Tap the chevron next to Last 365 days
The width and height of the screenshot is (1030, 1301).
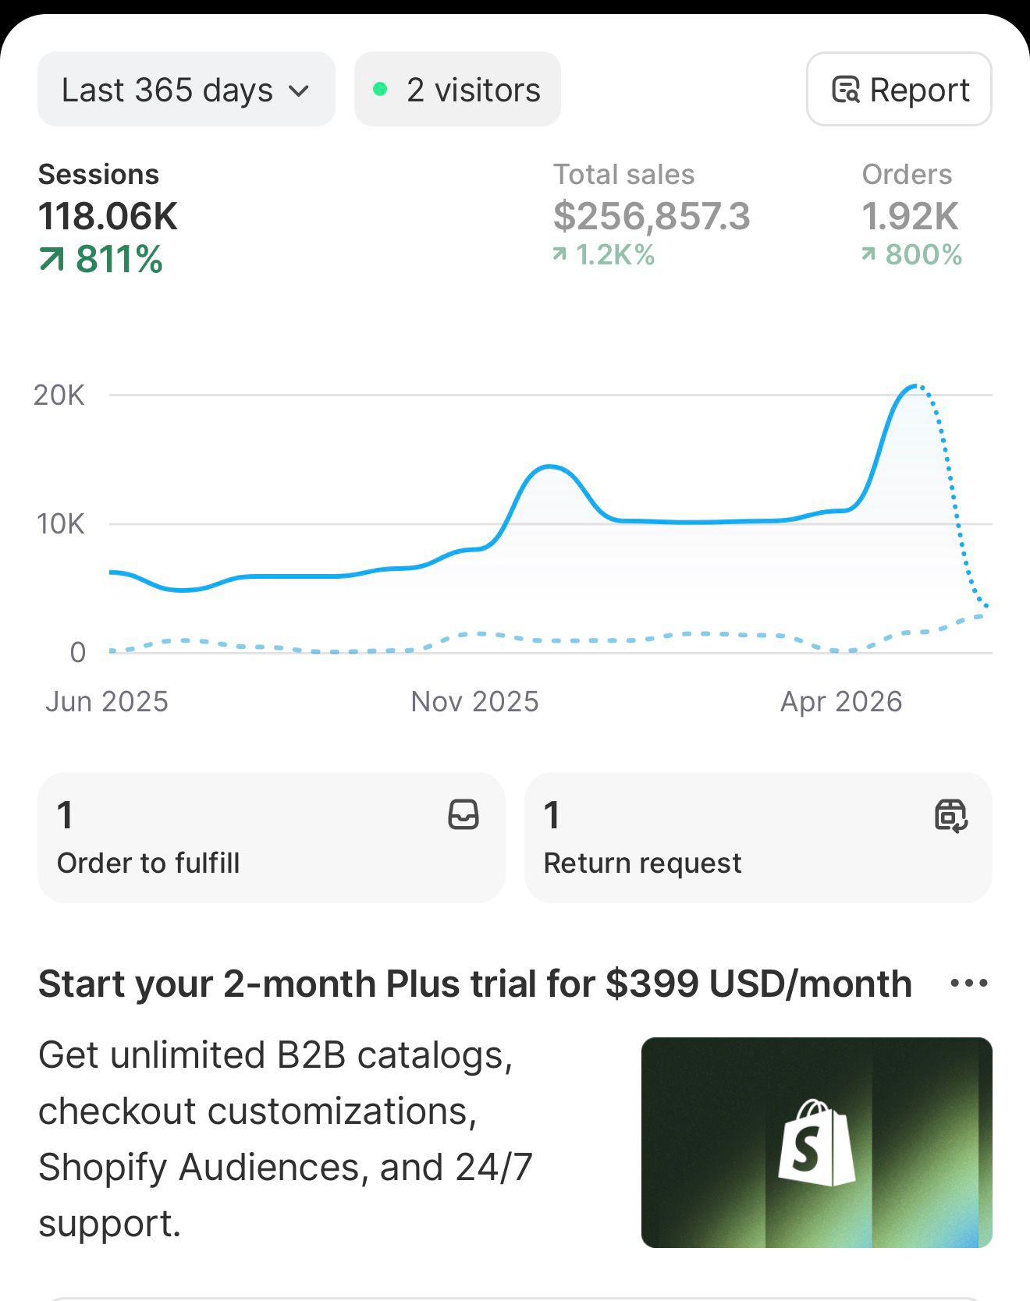pos(299,91)
